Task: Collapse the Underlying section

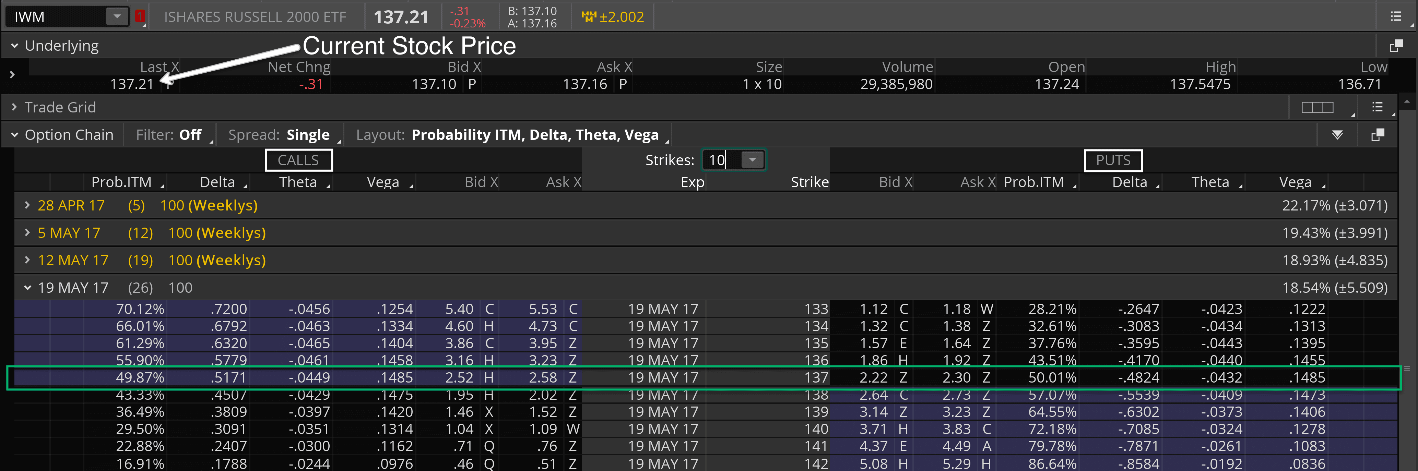Action: tap(14, 46)
